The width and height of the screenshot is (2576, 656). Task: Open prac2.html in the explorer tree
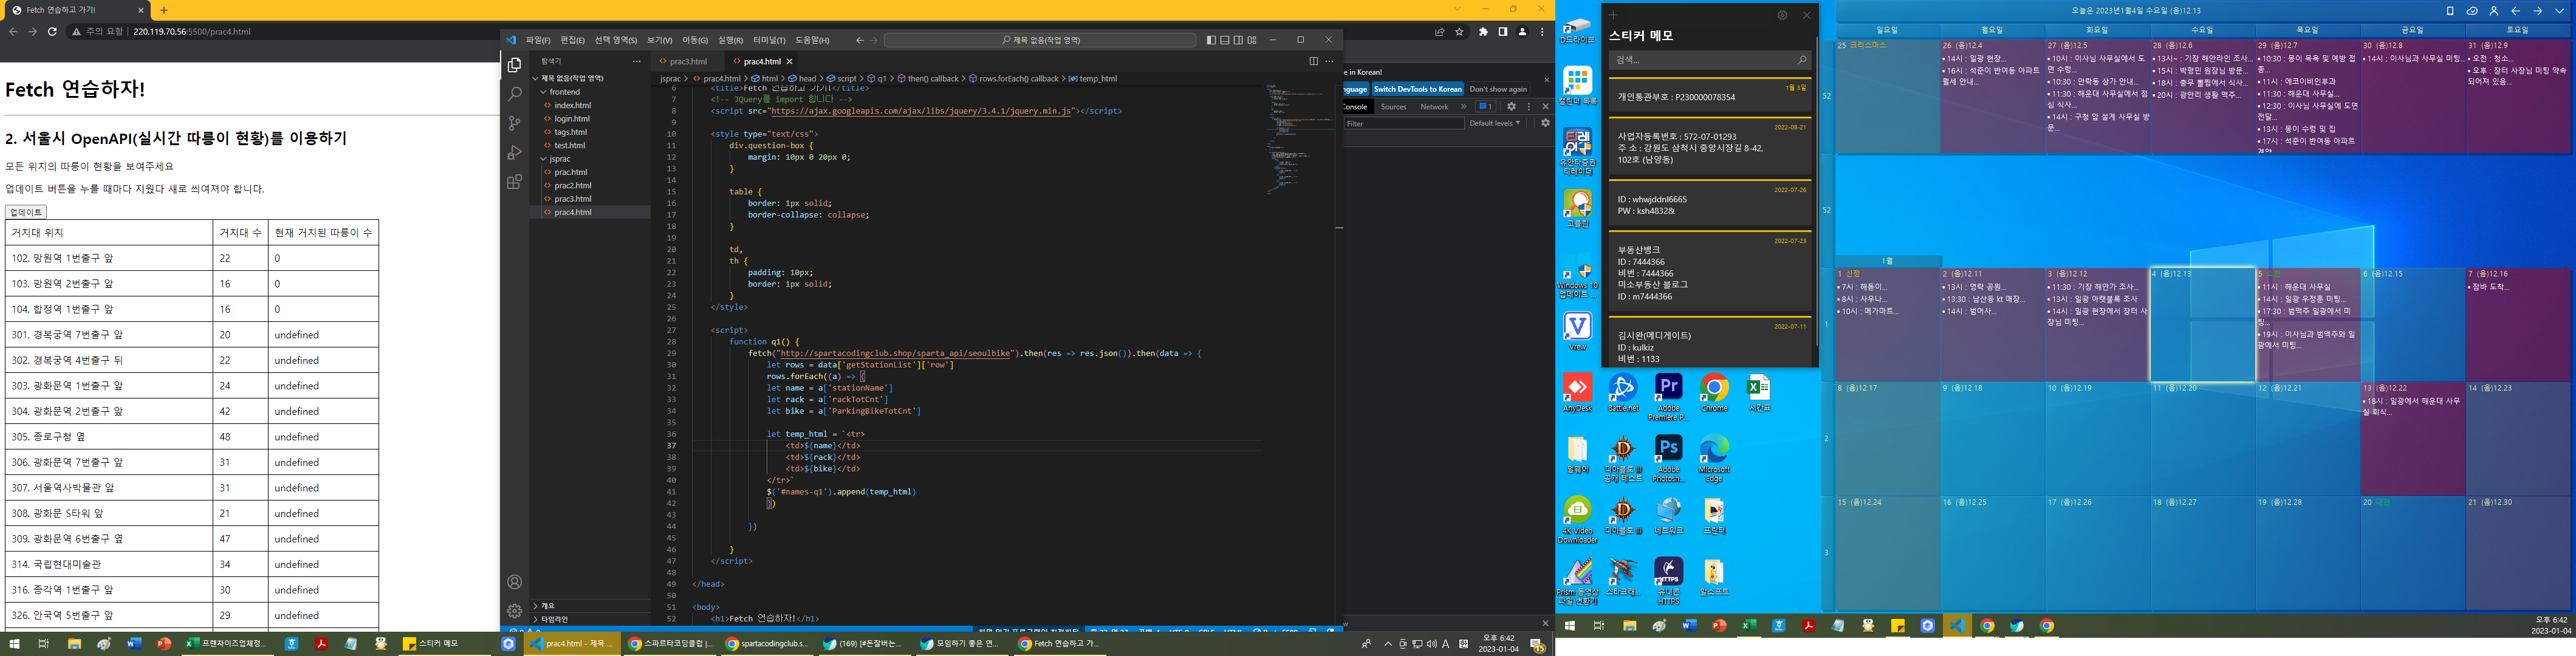(573, 185)
